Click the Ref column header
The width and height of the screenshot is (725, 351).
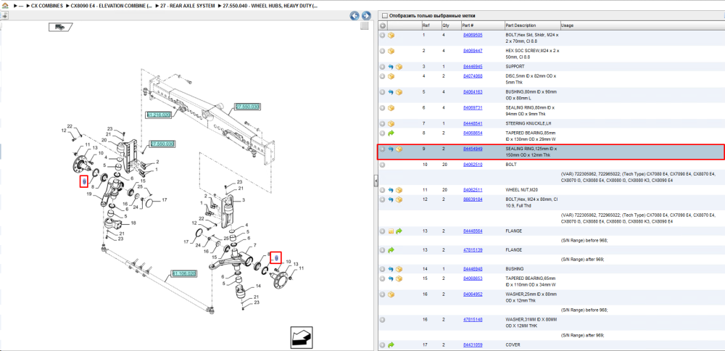[x=426, y=25]
